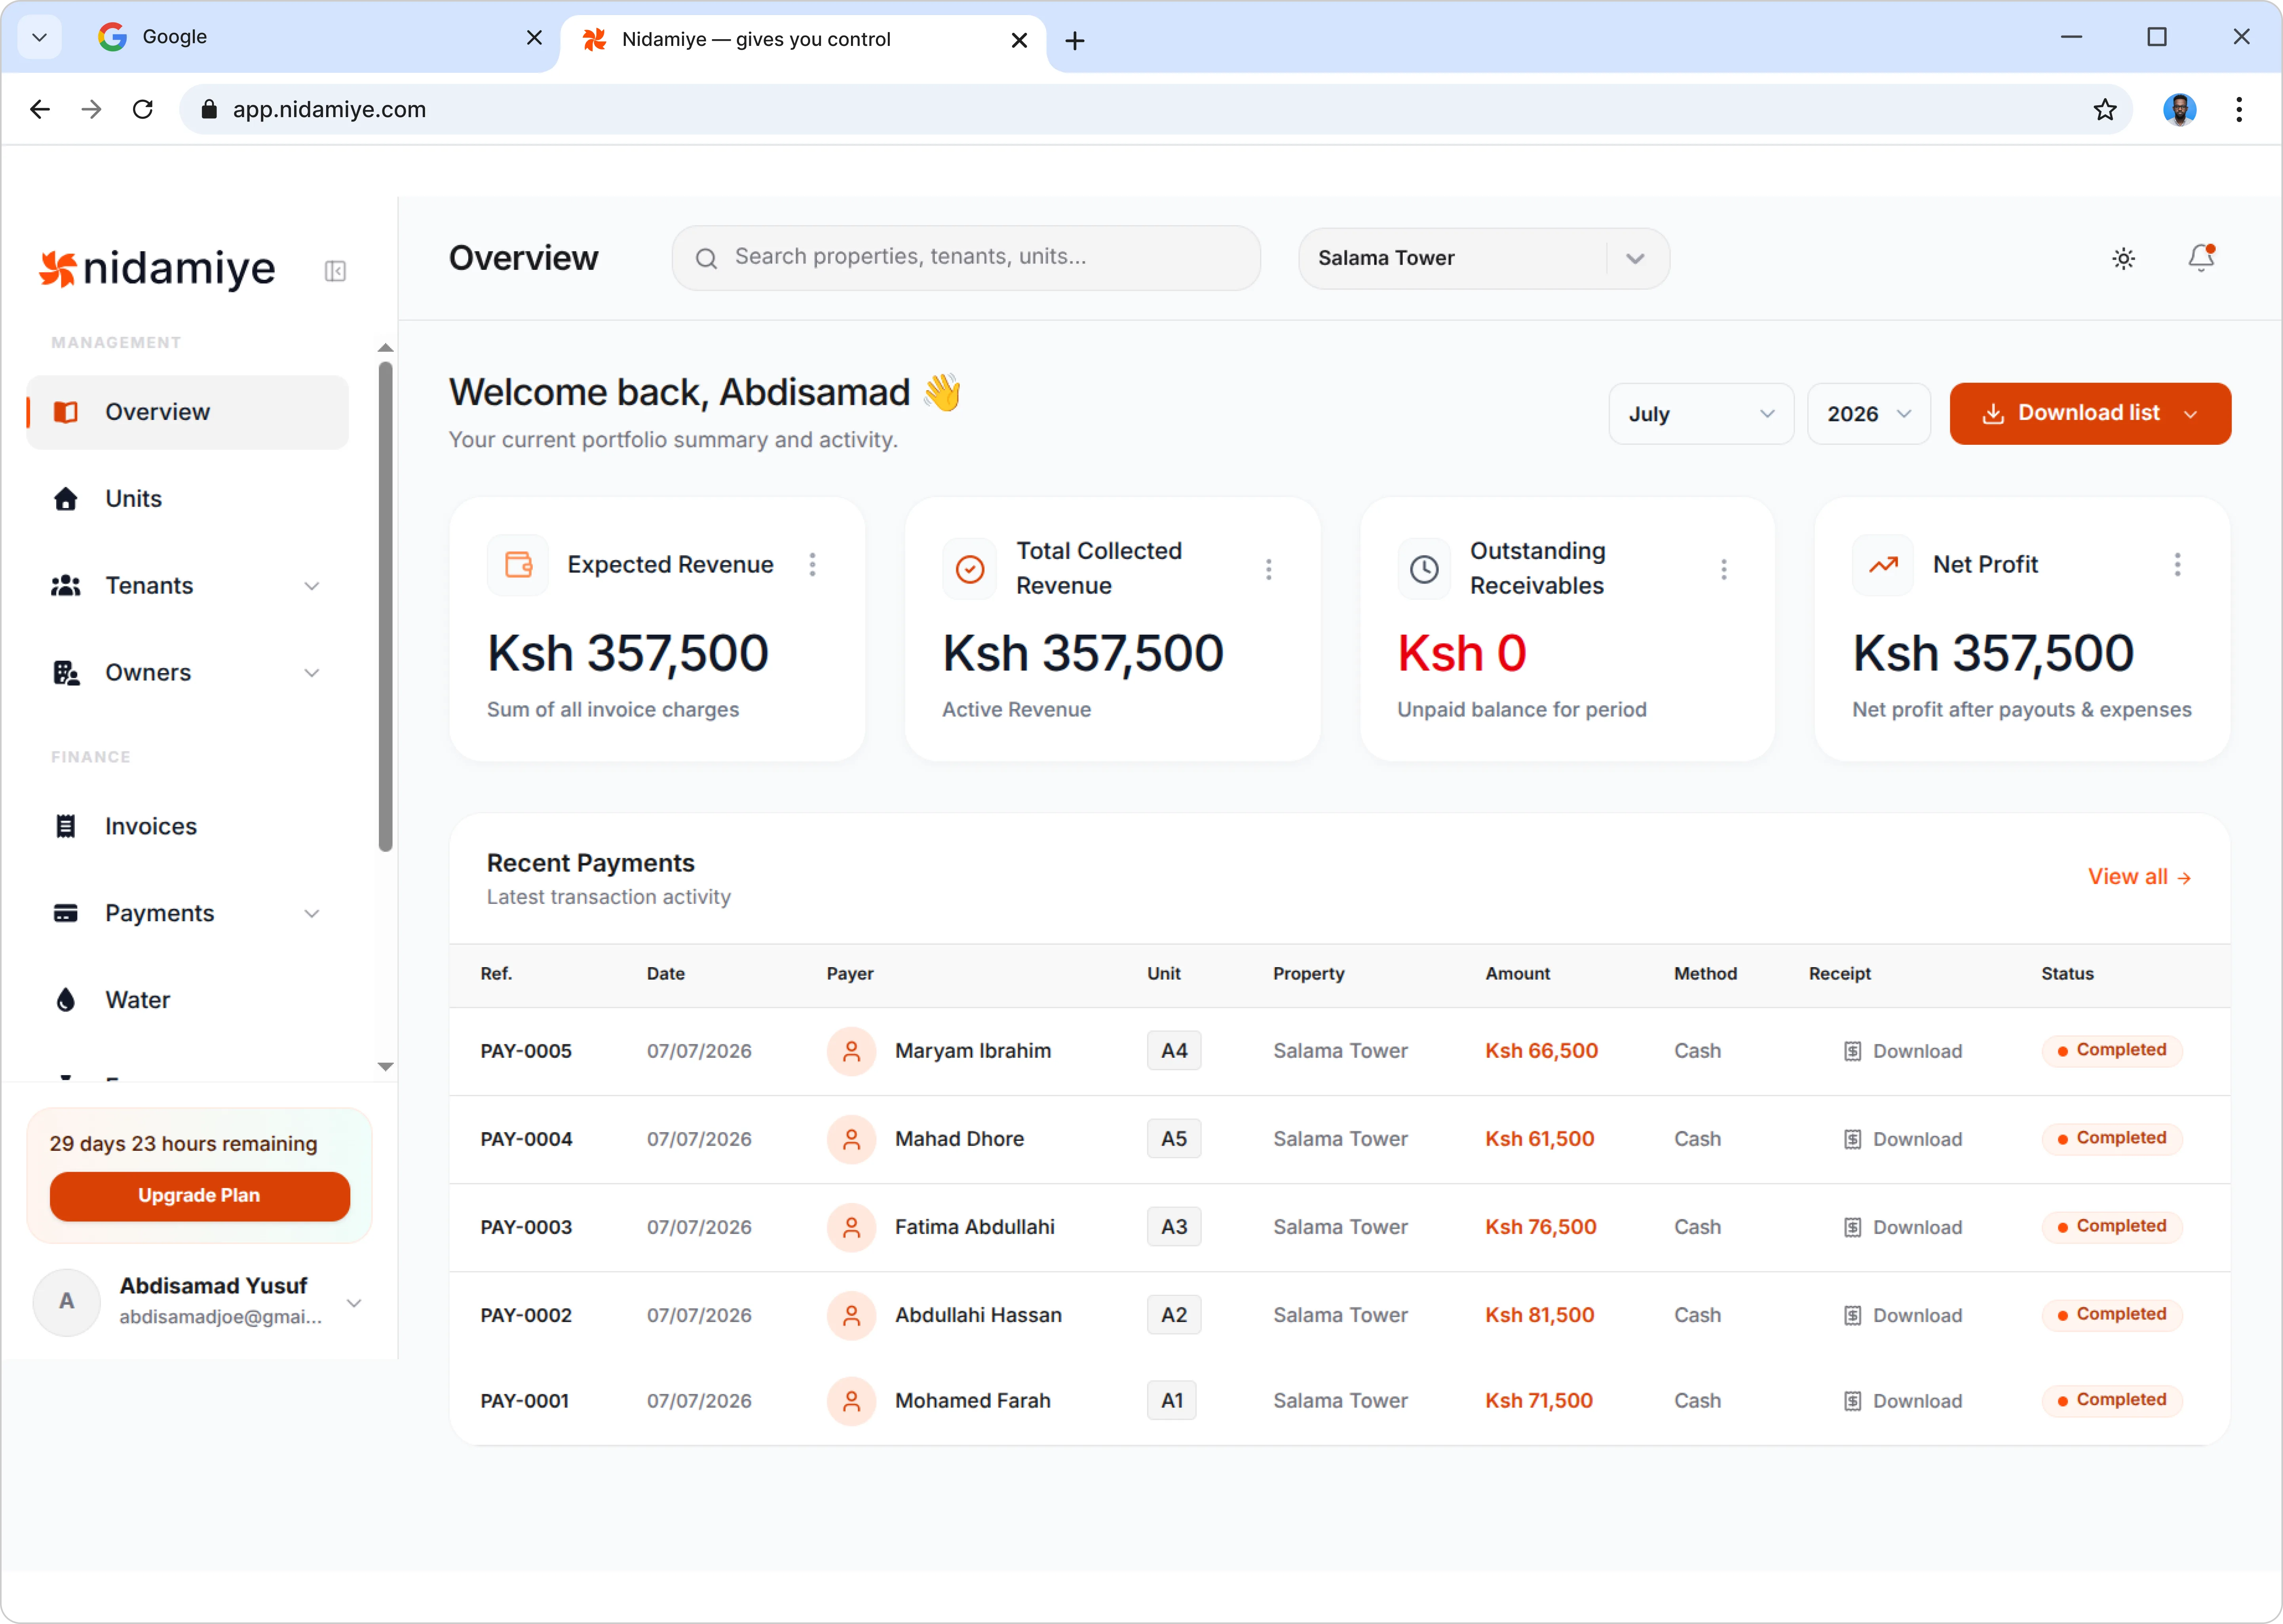Open Water in the sidebar
This screenshot has height=1624, width=2283.
click(188, 1000)
